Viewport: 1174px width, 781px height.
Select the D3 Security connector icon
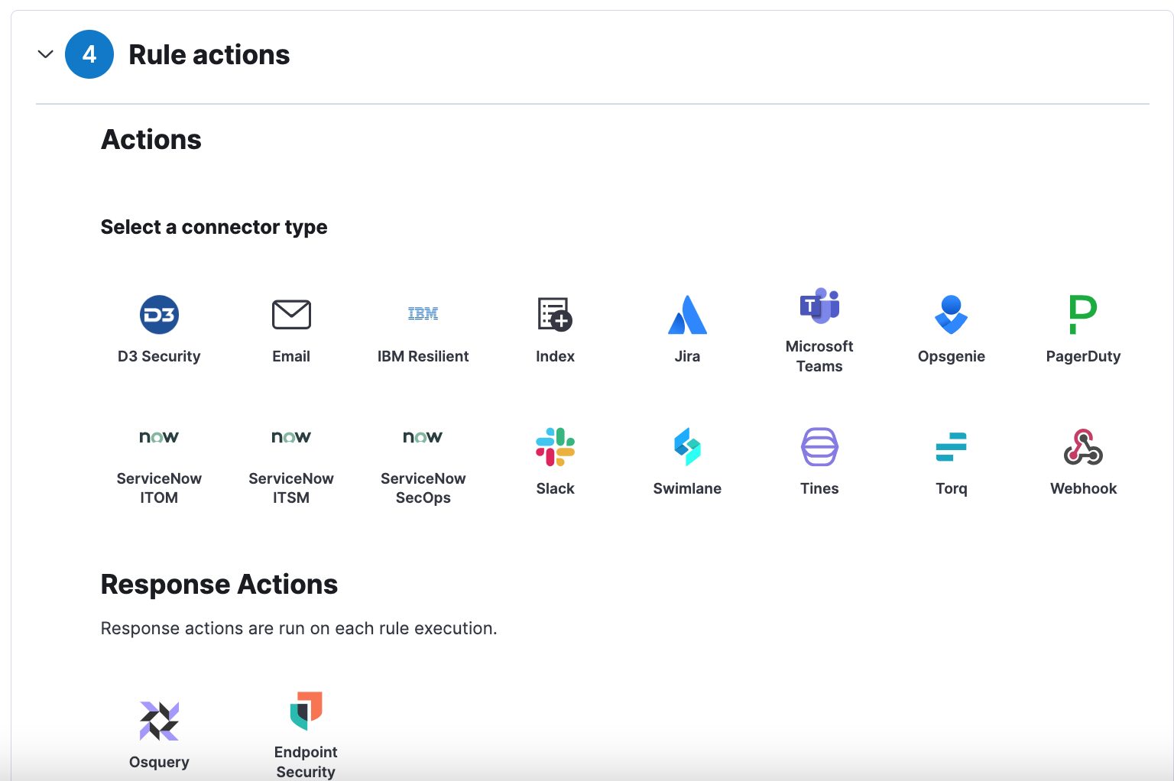pyautogui.click(x=159, y=314)
